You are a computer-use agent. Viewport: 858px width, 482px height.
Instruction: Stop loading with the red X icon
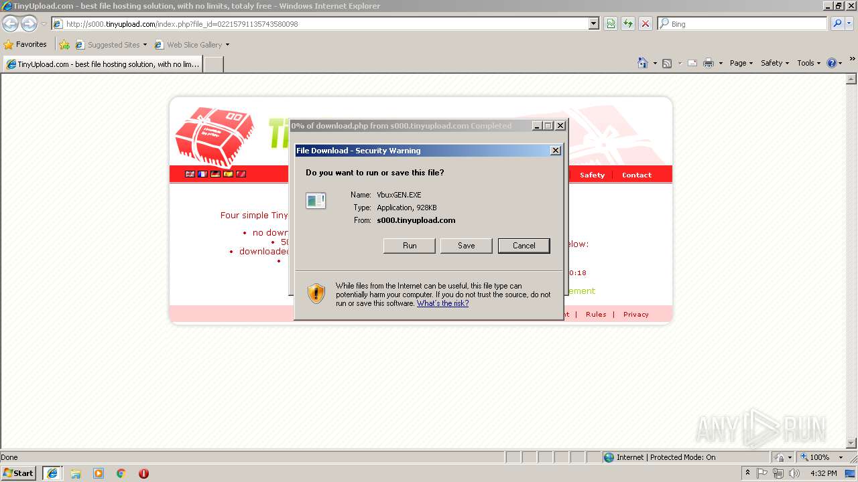point(646,24)
